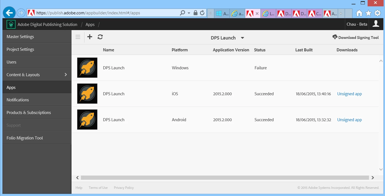385x196 pixels.
Task: Click the vertical scrollbar up arrow
Action: pos(381,61)
